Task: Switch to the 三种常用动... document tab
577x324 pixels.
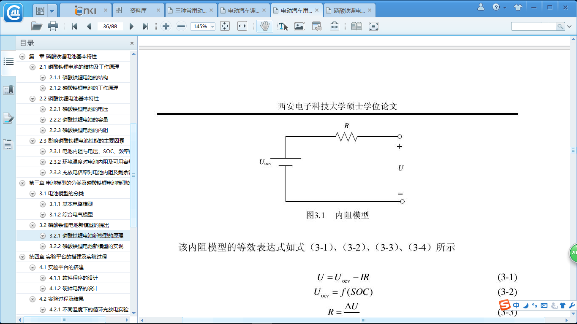Action: 191,10
